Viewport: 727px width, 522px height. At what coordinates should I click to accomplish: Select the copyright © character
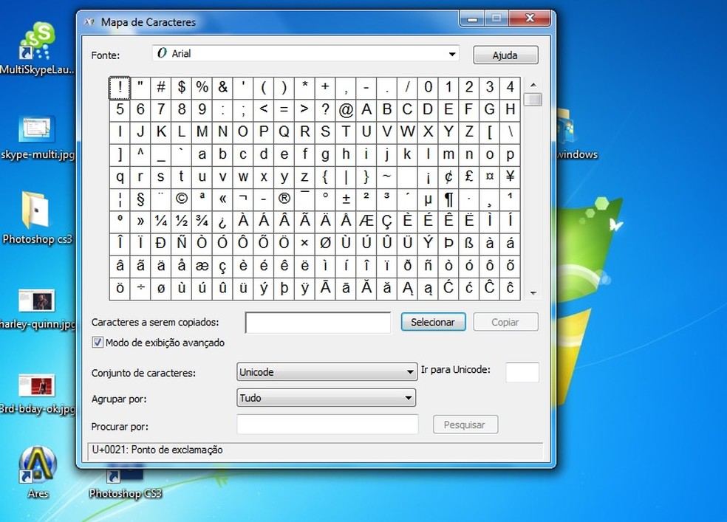tap(181, 199)
